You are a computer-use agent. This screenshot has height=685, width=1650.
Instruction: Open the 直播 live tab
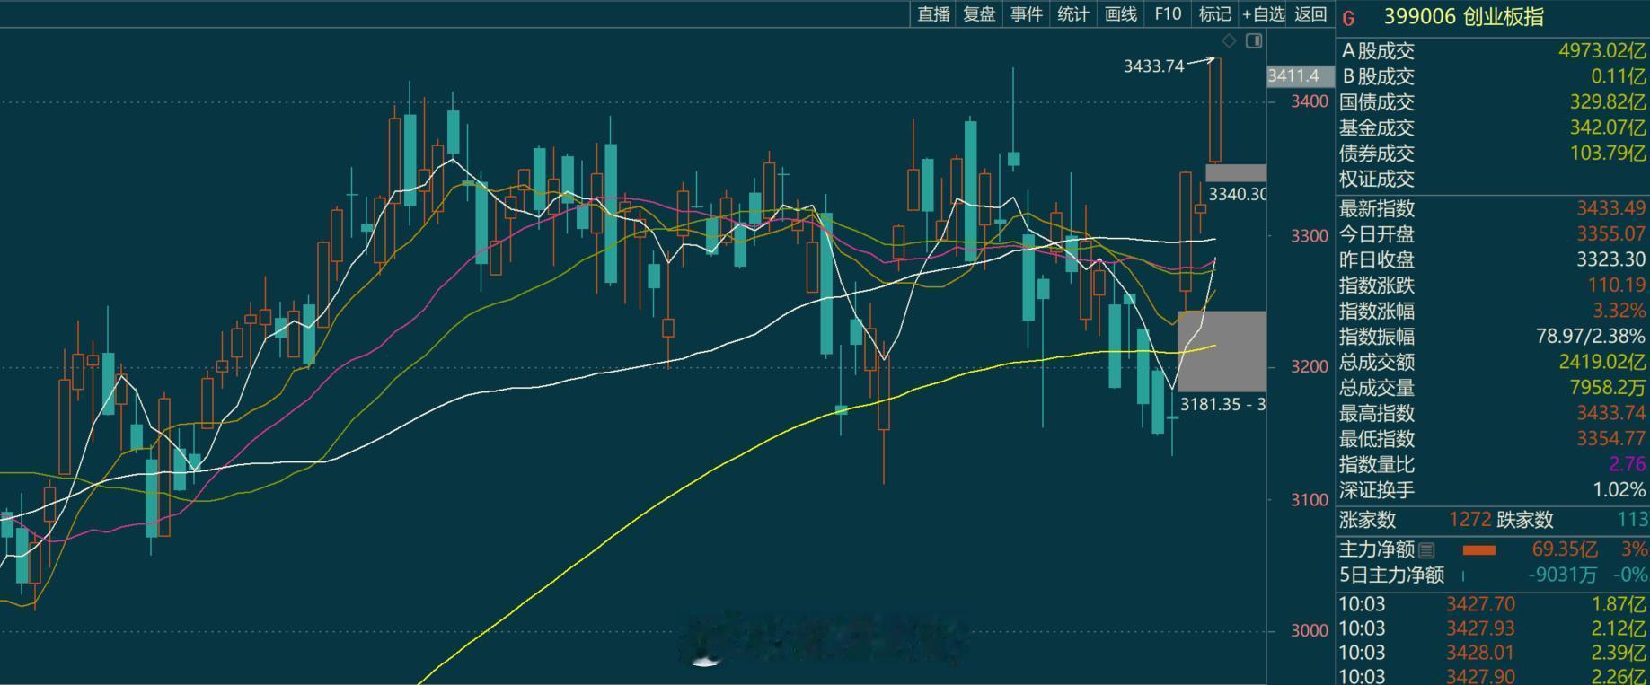[933, 14]
